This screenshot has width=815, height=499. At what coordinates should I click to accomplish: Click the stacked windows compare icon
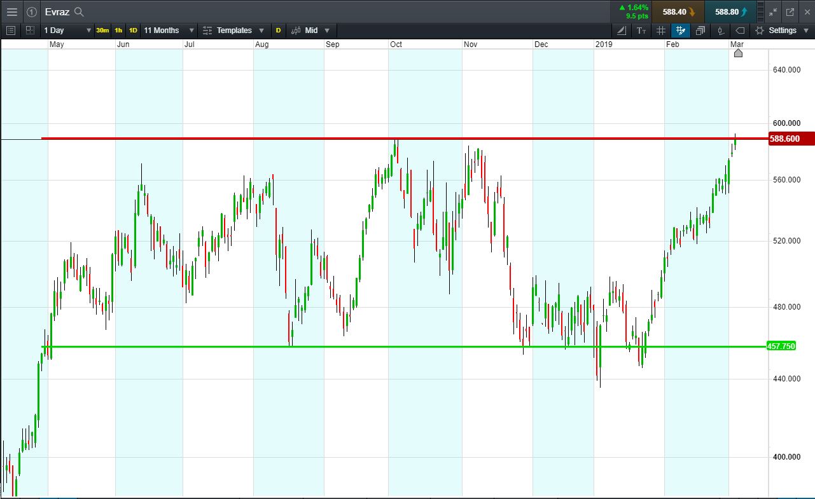pyautogui.click(x=700, y=30)
